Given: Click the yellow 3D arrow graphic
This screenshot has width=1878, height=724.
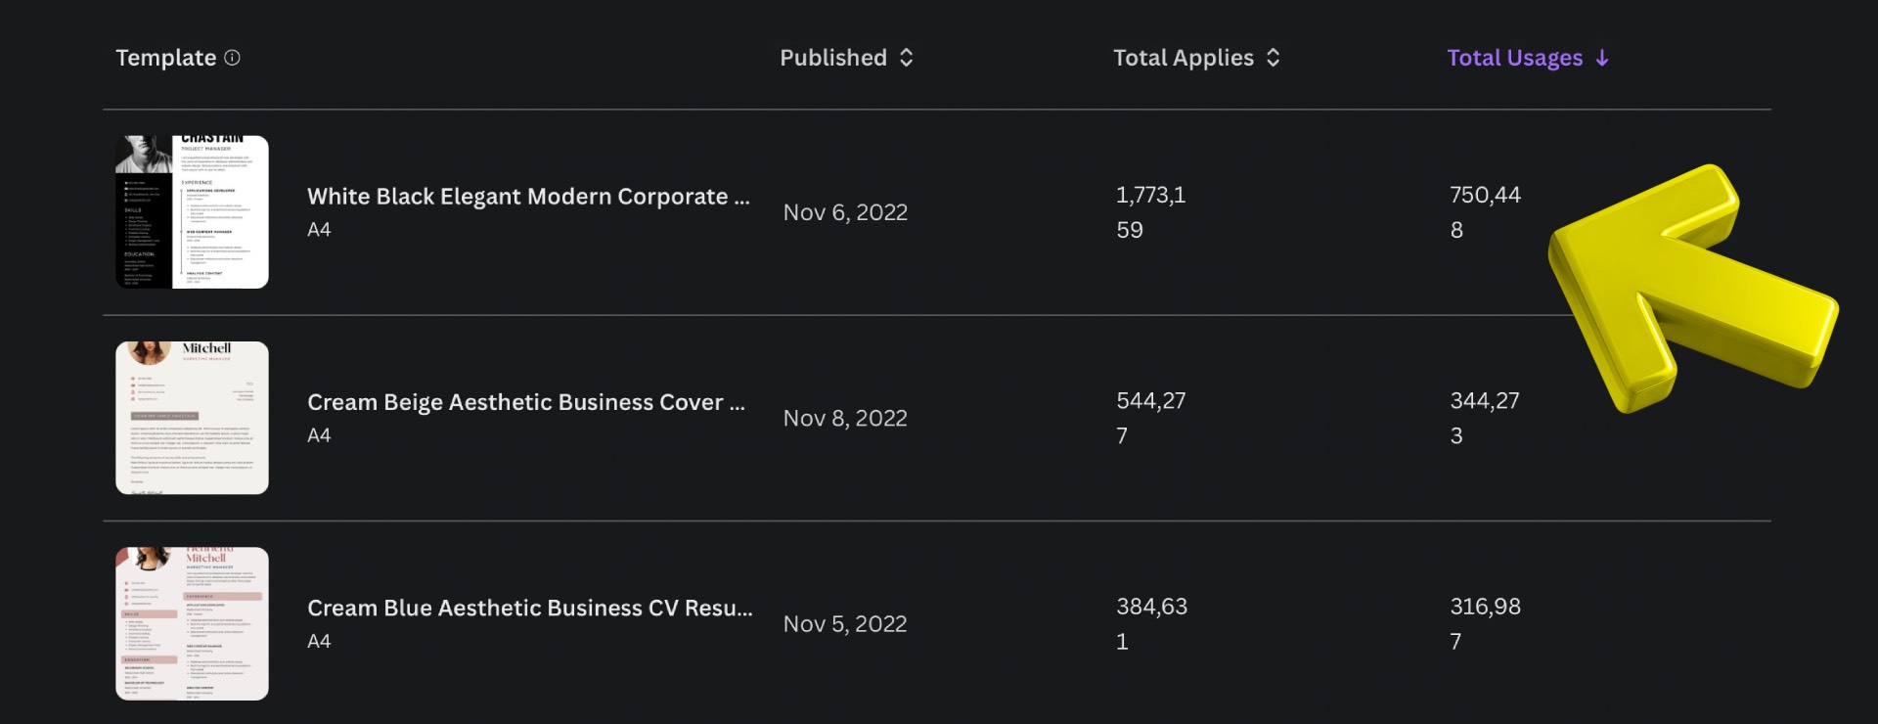Looking at the screenshot, I should tap(1687, 289).
